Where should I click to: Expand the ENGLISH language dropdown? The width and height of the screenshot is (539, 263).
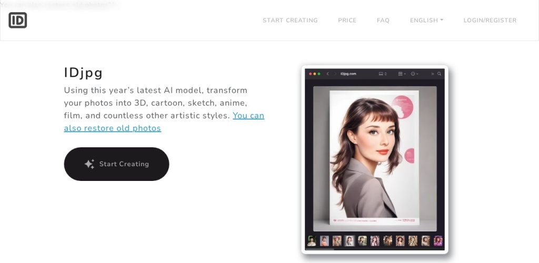pos(426,21)
